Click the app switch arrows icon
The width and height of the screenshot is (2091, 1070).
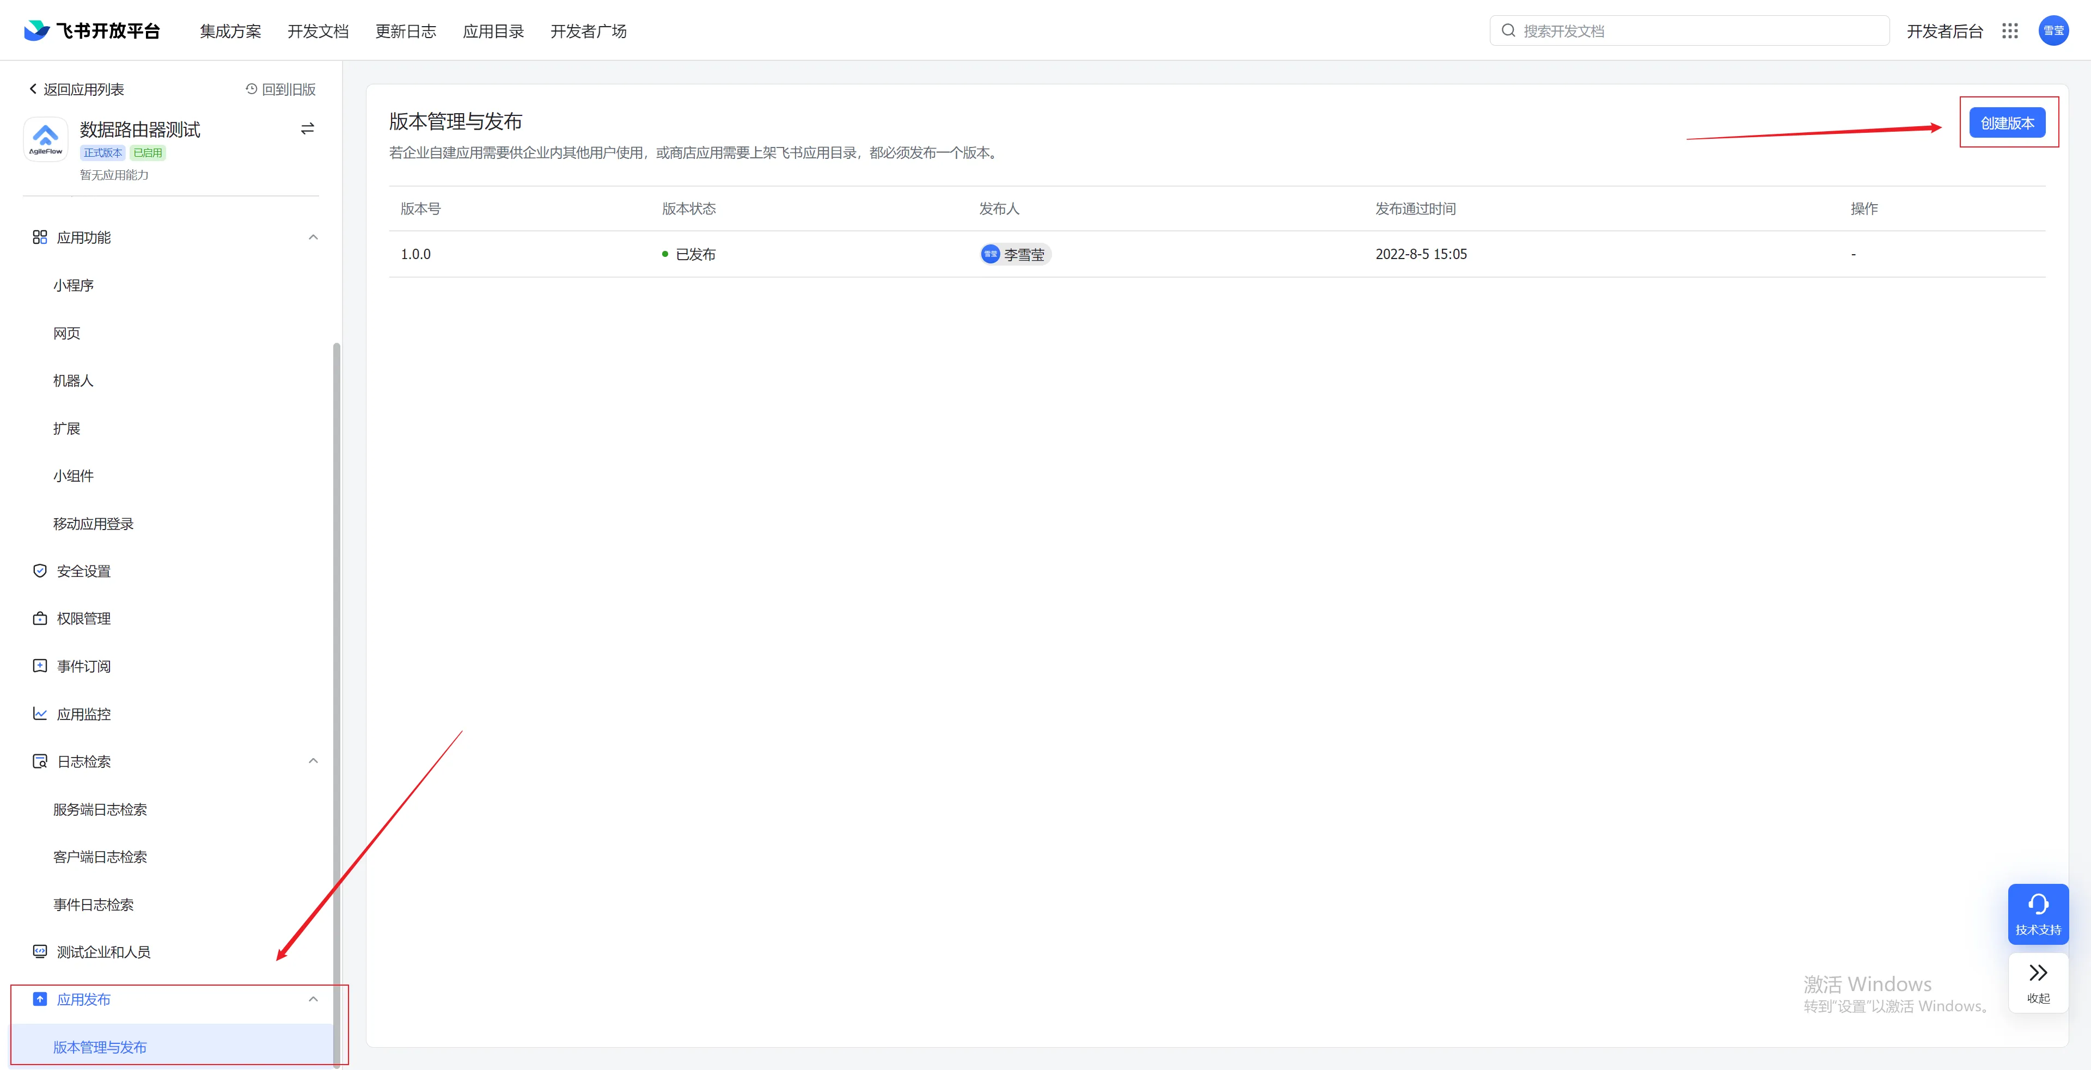point(307,129)
